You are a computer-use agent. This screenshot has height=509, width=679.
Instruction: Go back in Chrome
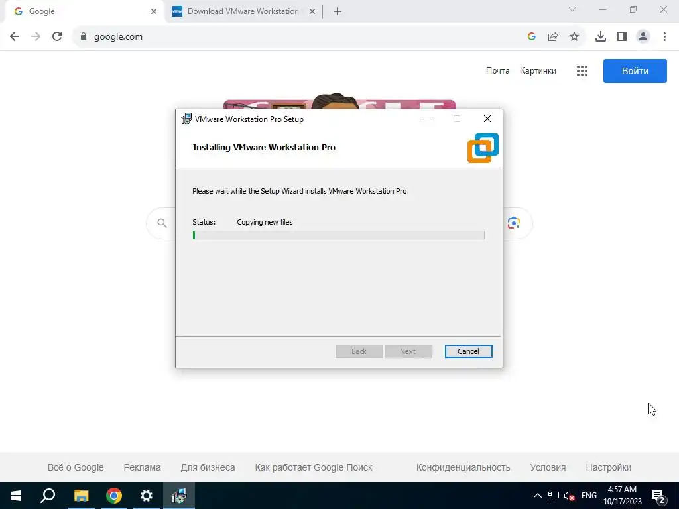(x=15, y=37)
